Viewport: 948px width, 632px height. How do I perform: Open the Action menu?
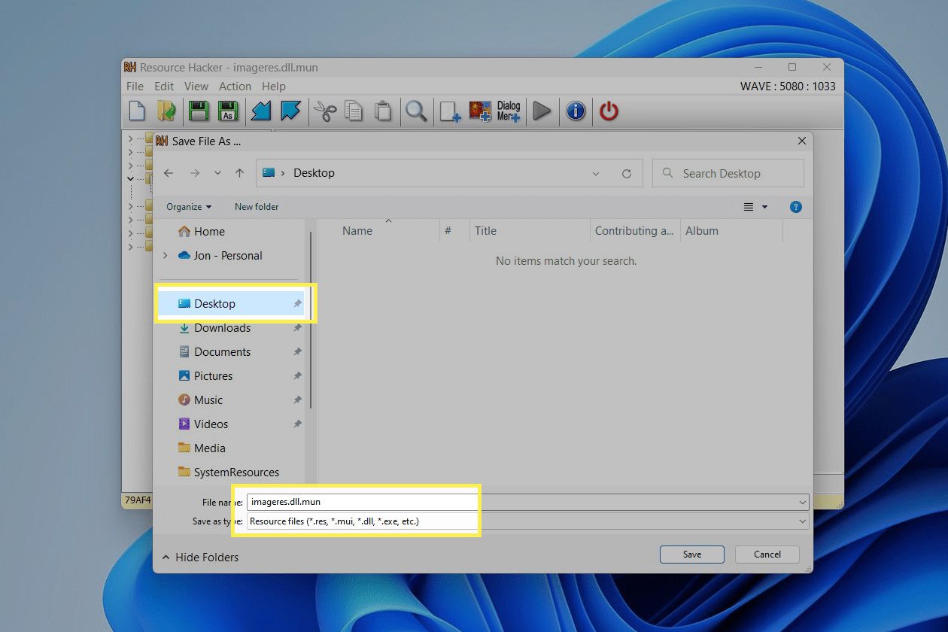point(235,87)
